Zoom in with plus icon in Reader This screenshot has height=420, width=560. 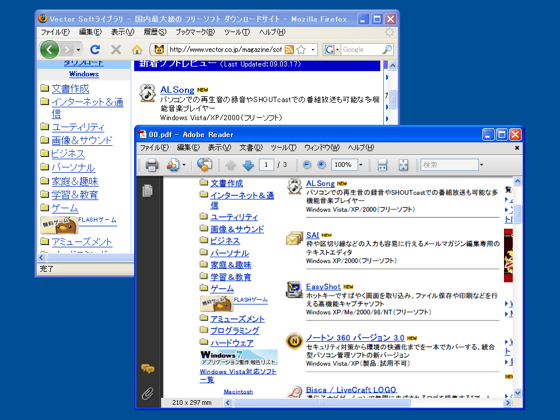(321, 164)
